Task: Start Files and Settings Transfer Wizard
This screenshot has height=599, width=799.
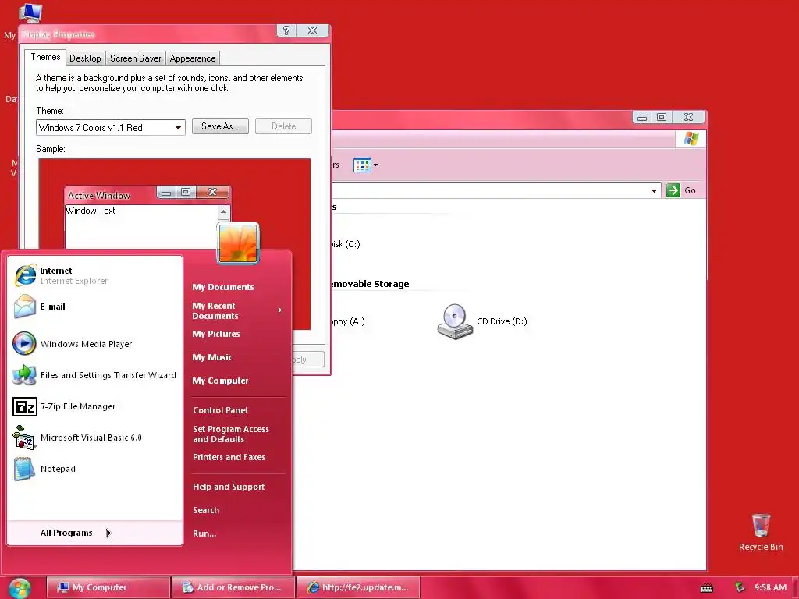Action: 94,375
